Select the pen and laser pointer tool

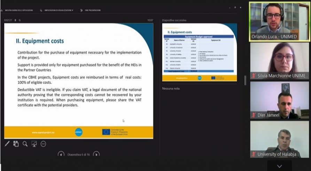(7, 144)
